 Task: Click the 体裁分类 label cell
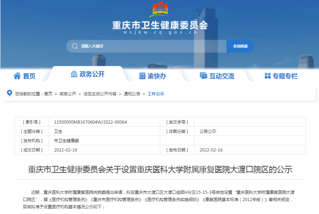click(x=177, y=131)
